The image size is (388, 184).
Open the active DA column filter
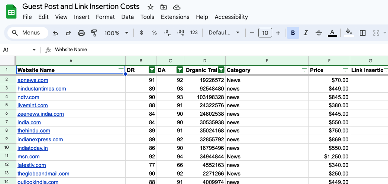(x=180, y=70)
